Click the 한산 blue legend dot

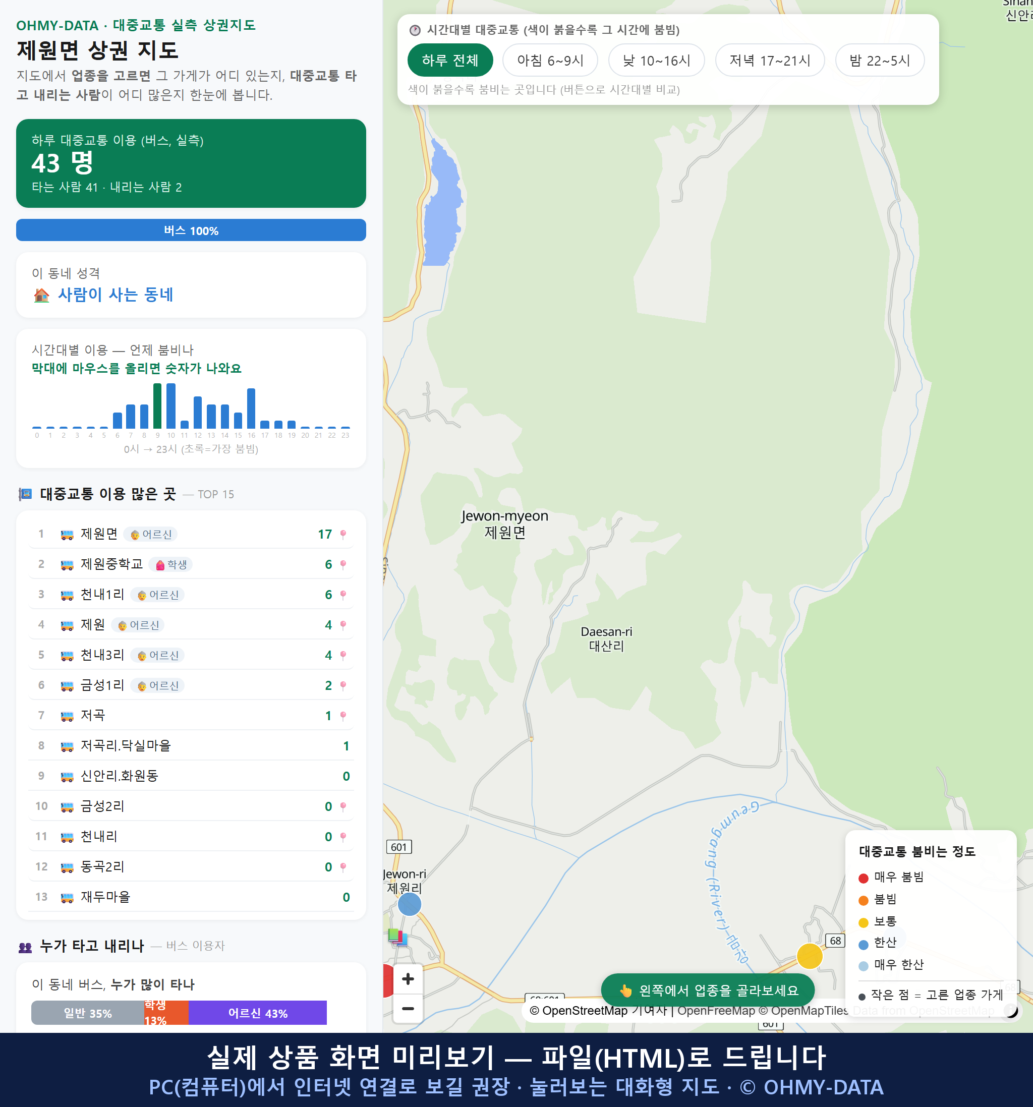pos(864,945)
